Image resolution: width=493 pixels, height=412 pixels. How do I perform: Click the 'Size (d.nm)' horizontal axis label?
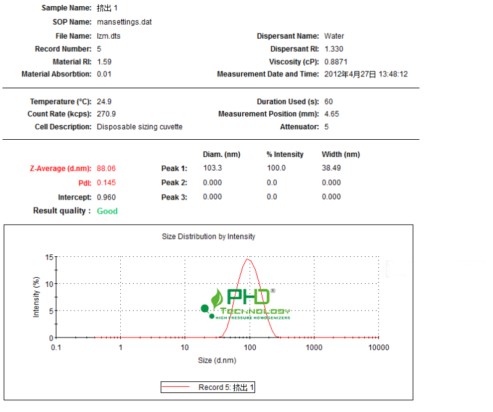click(217, 360)
